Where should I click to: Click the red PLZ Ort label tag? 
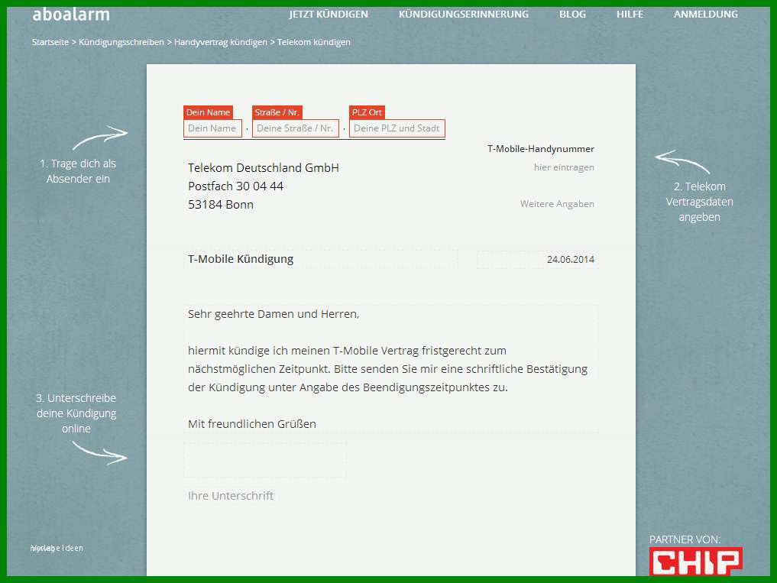tap(367, 112)
